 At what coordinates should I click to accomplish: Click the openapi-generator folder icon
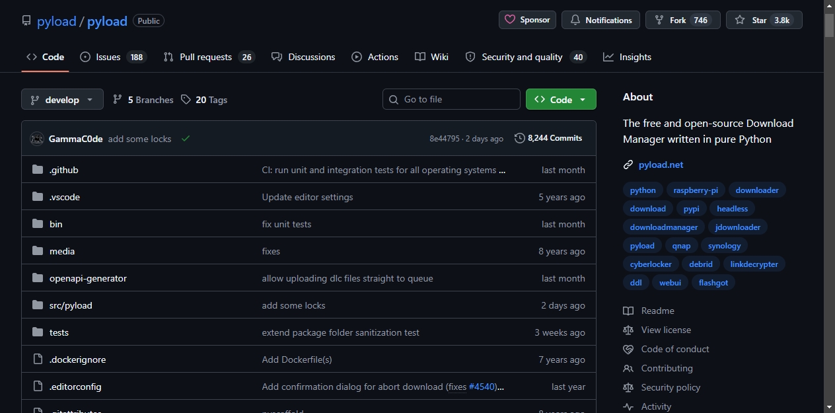pyautogui.click(x=38, y=278)
